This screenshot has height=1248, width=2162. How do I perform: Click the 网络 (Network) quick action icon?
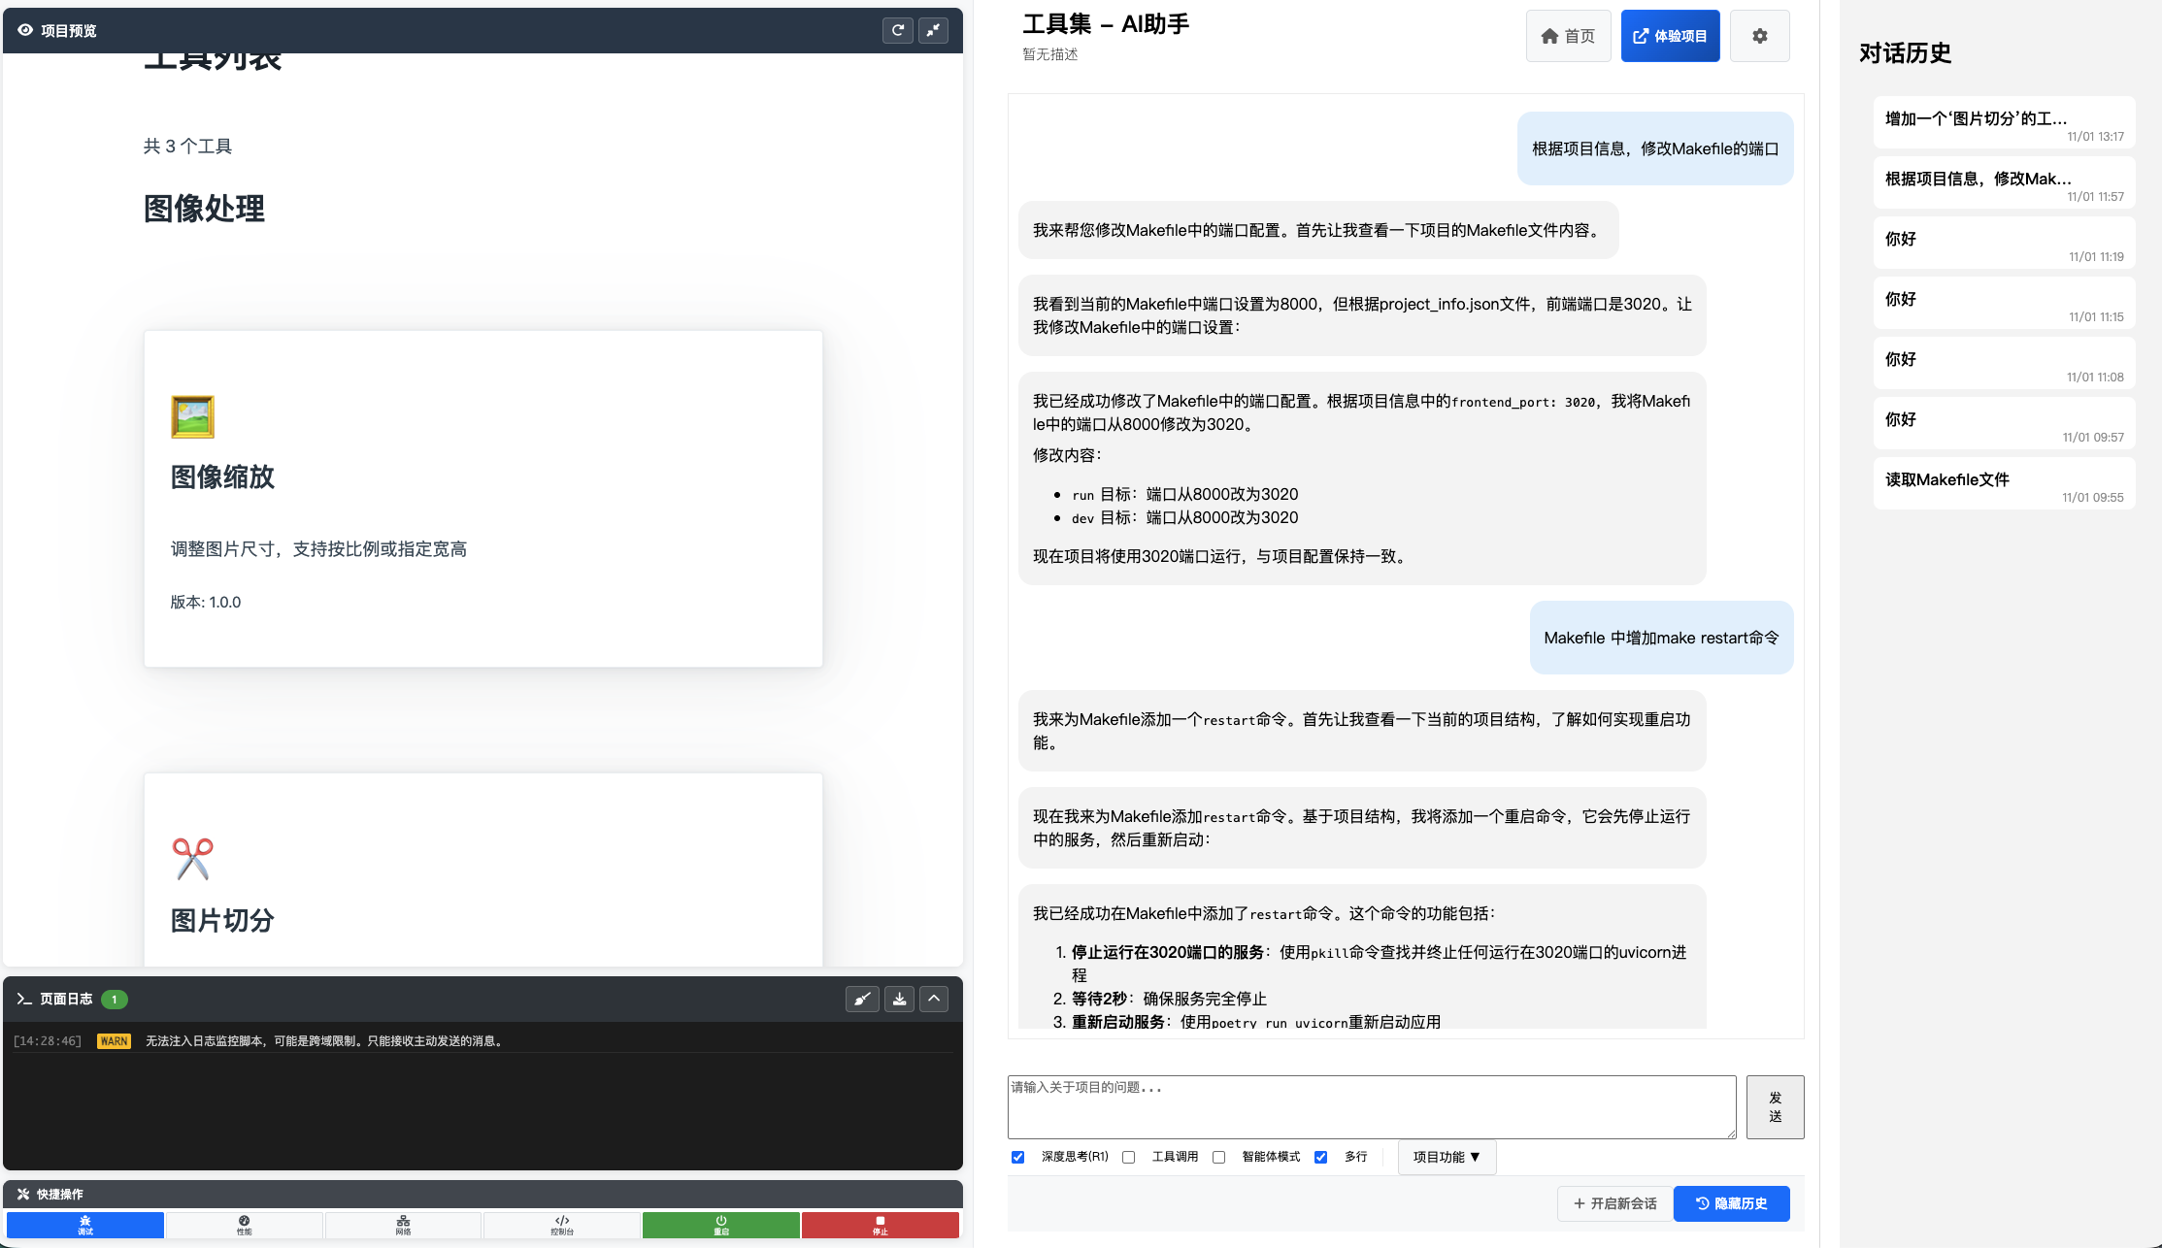tap(403, 1225)
